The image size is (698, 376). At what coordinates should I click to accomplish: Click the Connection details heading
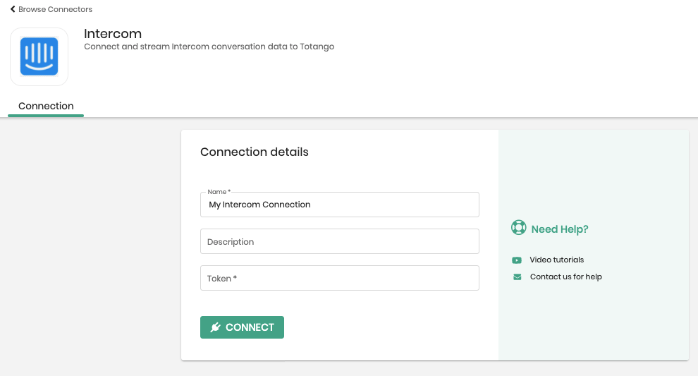[255, 152]
